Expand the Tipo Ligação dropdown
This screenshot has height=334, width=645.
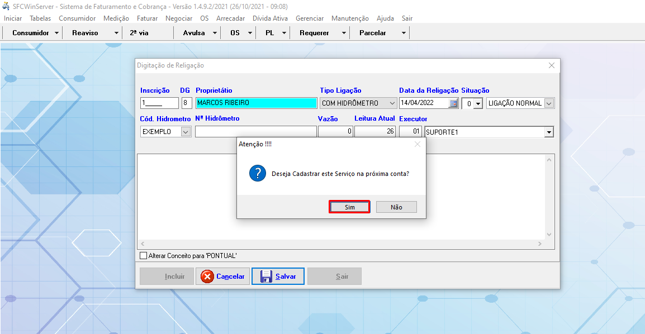(x=392, y=103)
